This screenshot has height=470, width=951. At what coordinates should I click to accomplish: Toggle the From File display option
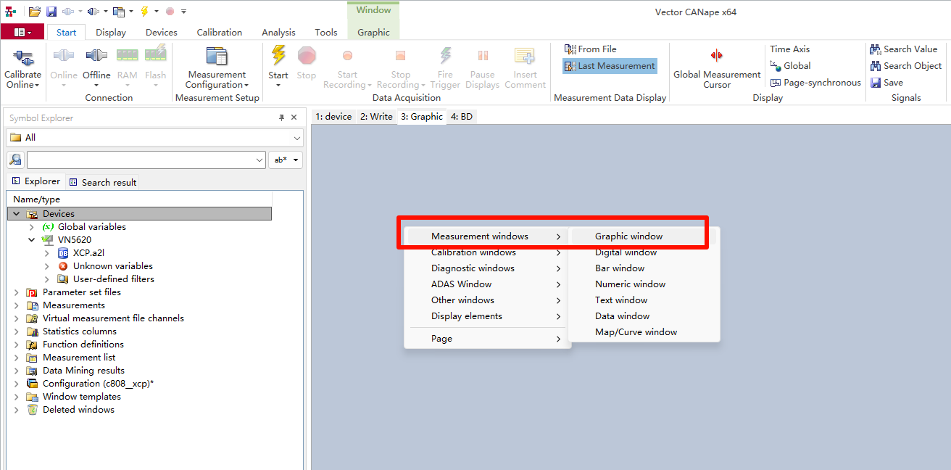(590, 49)
